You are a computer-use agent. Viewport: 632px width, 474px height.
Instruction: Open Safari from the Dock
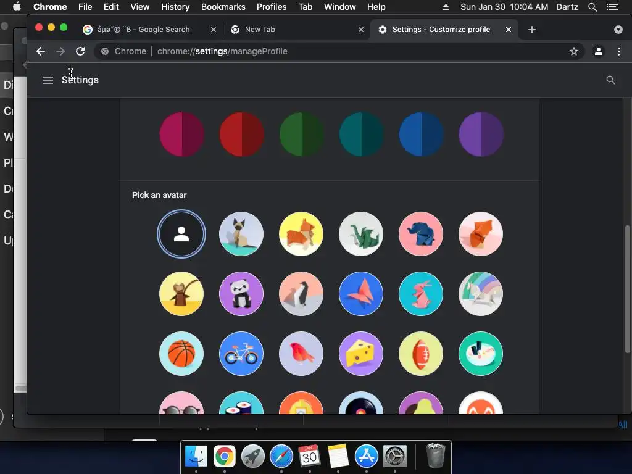tap(281, 456)
